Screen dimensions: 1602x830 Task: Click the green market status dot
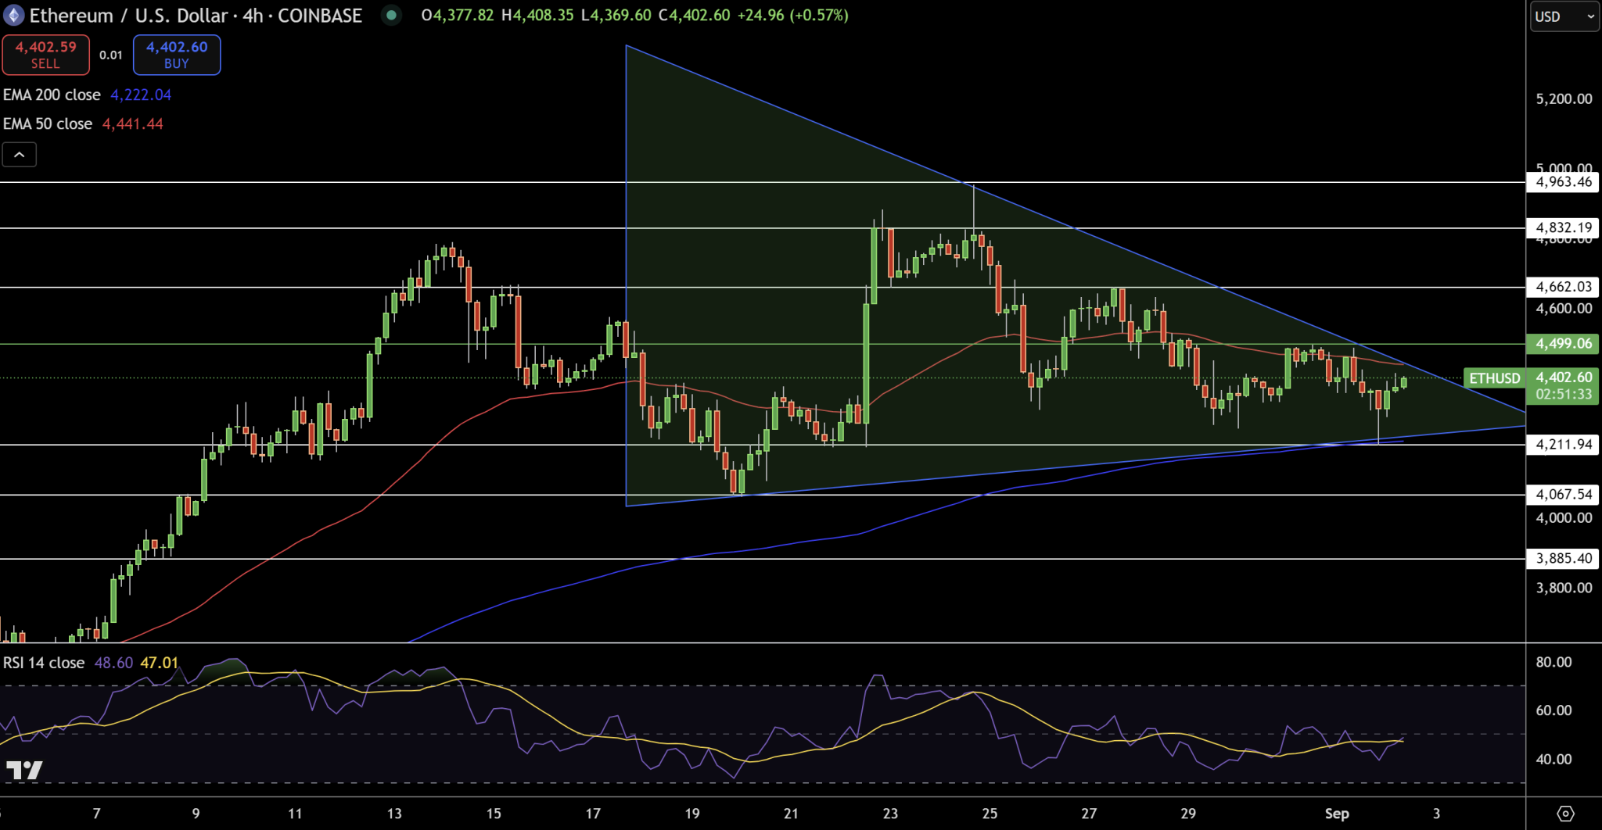click(391, 15)
